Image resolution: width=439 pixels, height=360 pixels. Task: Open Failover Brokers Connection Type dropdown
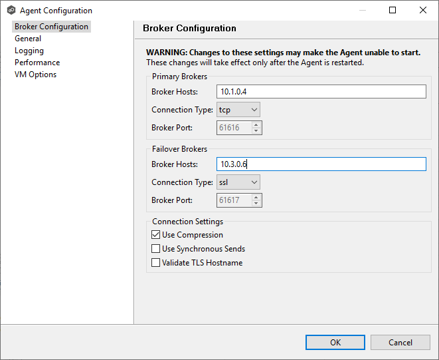coord(238,182)
